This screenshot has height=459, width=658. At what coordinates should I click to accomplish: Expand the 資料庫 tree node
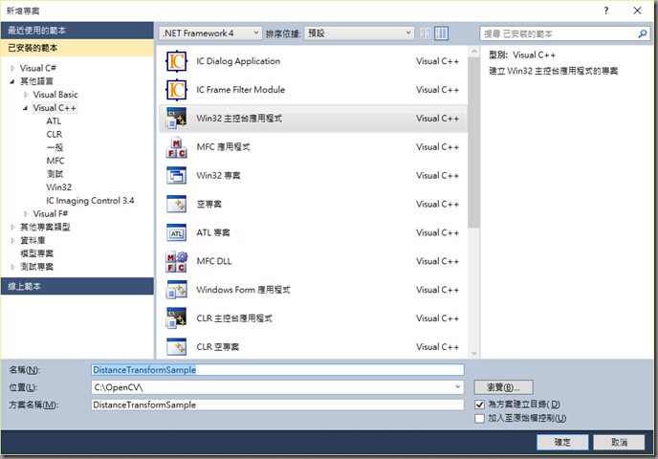tap(12, 240)
